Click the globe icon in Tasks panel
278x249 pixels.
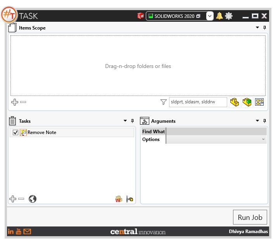point(33,199)
